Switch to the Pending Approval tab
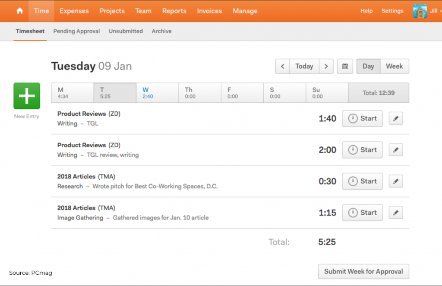442x286 pixels. click(x=76, y=31)
